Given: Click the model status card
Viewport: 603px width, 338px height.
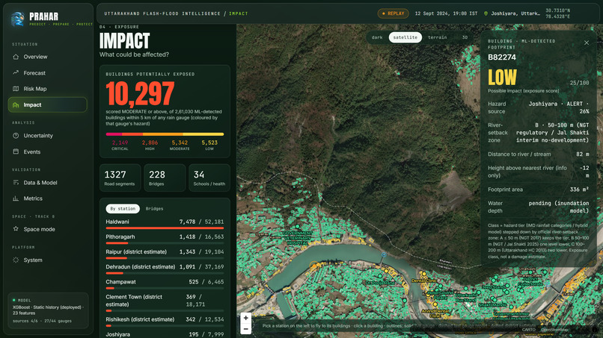Looking at the screenshot, I should (x=48, y=310).
